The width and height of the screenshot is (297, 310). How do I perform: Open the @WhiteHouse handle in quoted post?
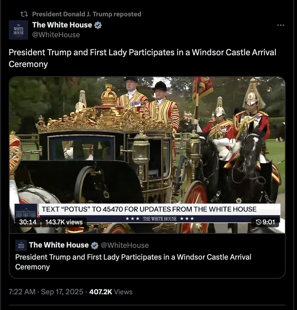click(125, 245)
